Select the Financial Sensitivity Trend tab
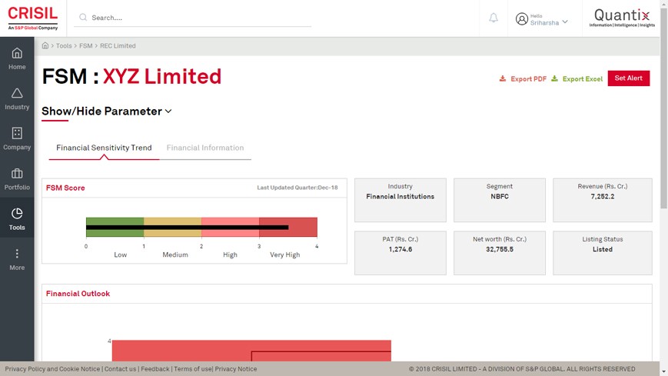This screenshot has width=668, height=376. point(104,148)
